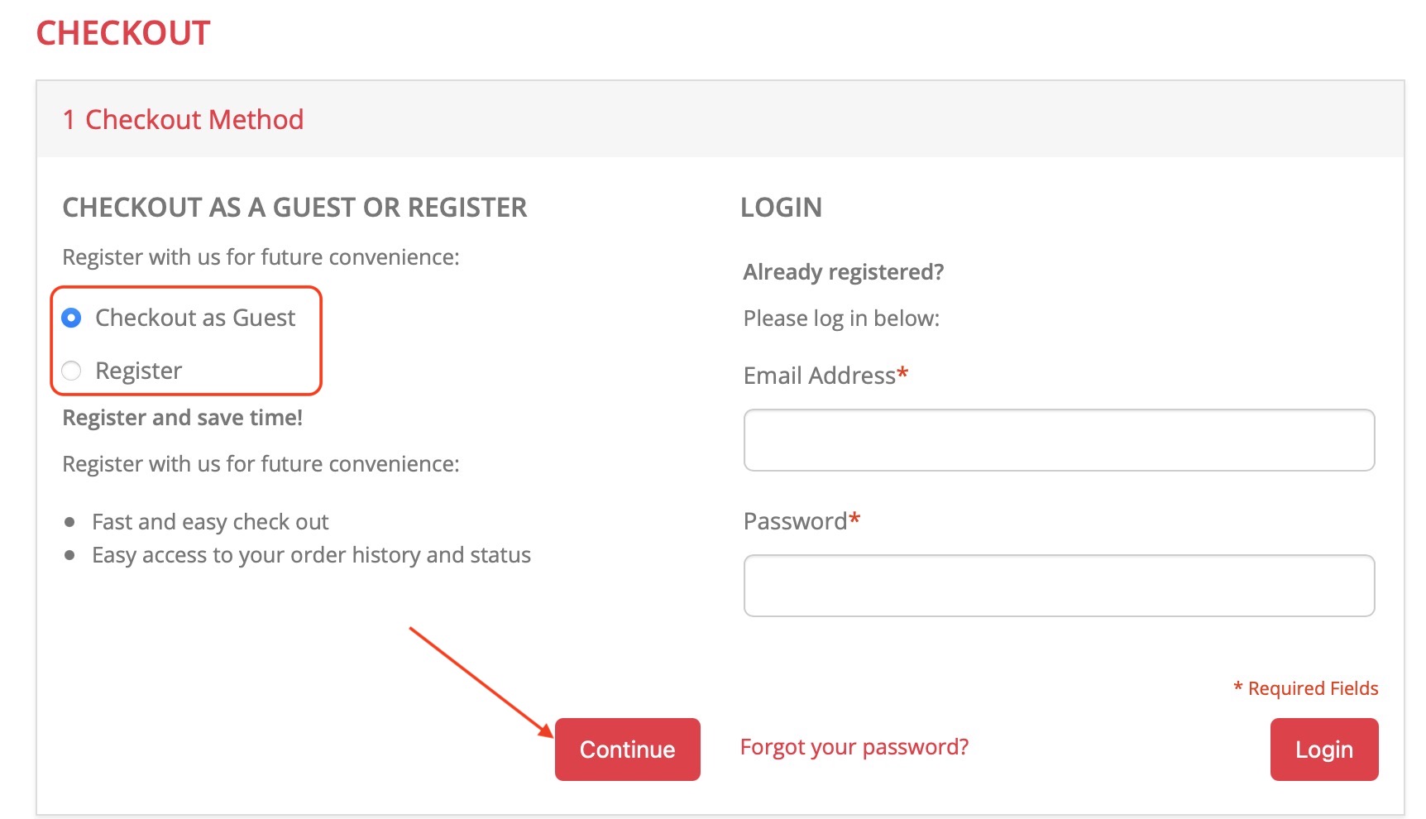Click the Register and save time! text
Image resolution: width=1426 pixels, height=819 pixels.
(x=182, y=418)
